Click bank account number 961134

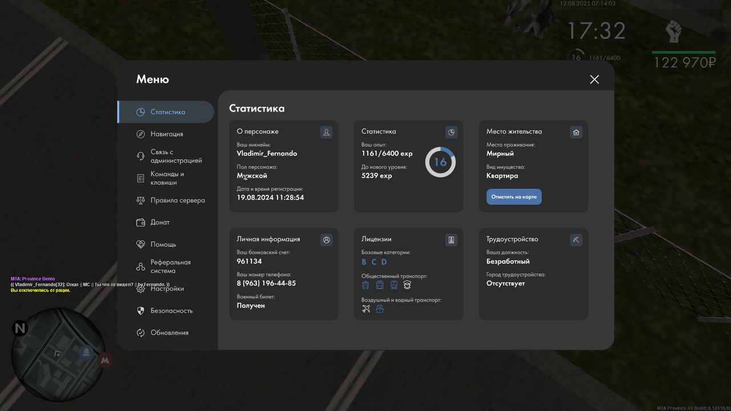250,261
